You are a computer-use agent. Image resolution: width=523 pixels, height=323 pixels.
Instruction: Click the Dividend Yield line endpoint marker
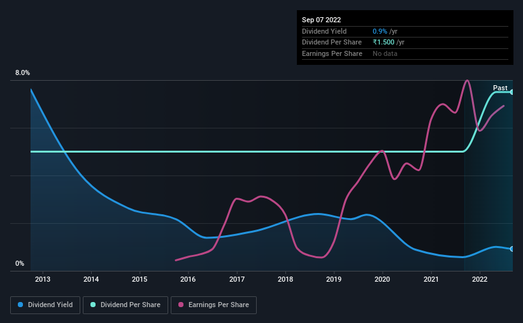click(512, 249)
